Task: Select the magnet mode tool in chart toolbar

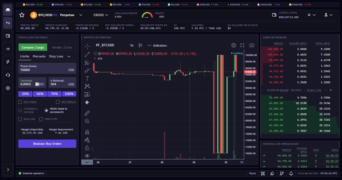Action: tap(87, 132)
